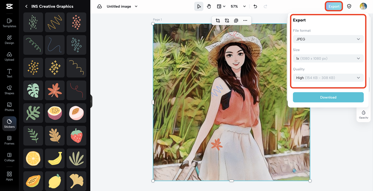Add the orange slice sticker
The image size is (373, 191).
[x=33, y=158]
